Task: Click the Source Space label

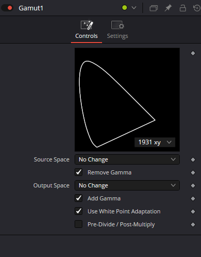Action: click(52, 159)
